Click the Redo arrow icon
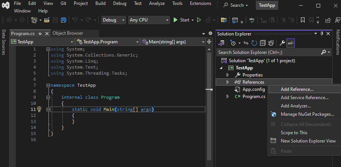The height and width of the screenshot is (167, 341). [x=88, y=20]
